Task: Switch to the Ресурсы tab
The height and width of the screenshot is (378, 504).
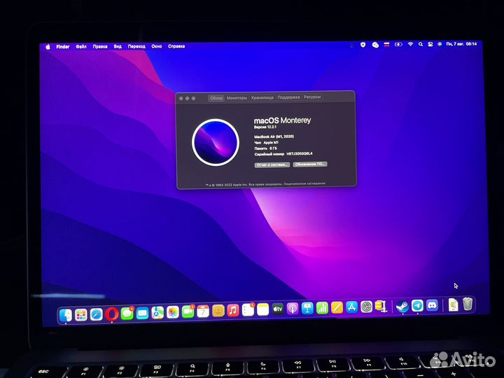Action: [x=312, y=97]
